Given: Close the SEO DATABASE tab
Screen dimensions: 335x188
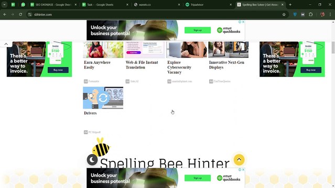Looking at the screenshot, I should tap(75, 5).
